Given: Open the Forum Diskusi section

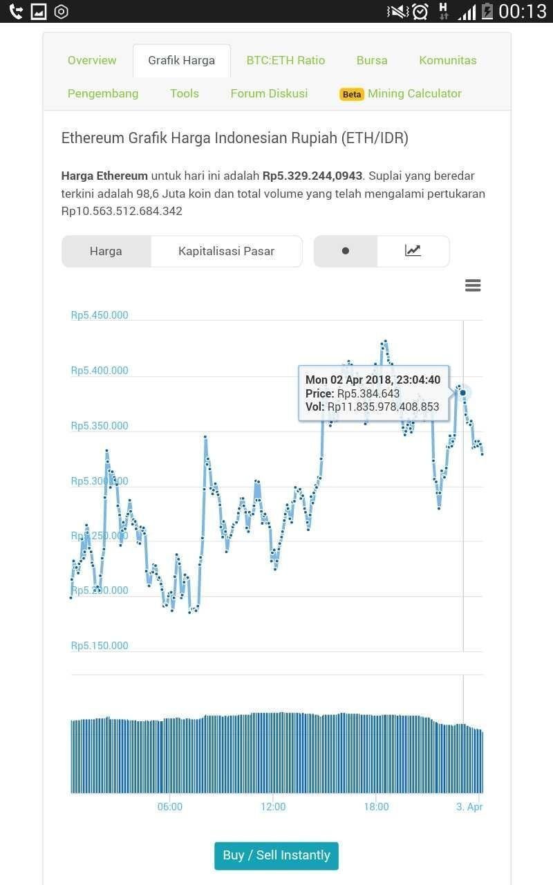Looking at the screenshot, I should 269,93.
